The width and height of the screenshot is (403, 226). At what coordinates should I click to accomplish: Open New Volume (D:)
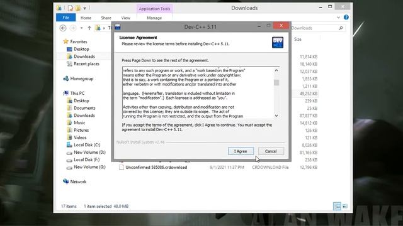point(89,152)
